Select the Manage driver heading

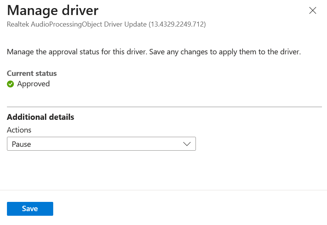53,10
